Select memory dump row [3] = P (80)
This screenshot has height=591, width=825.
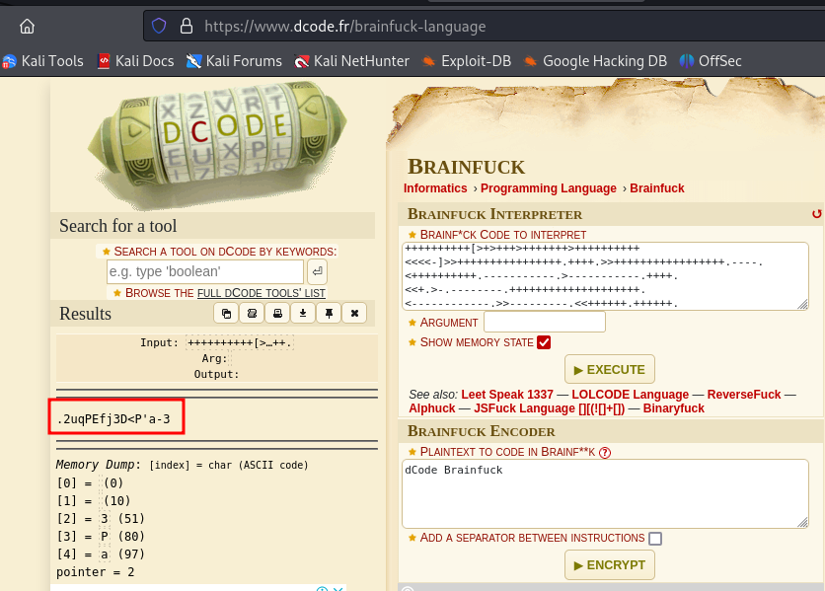[x=101, y=537]
